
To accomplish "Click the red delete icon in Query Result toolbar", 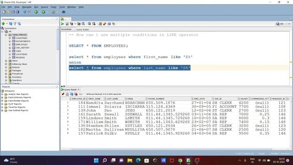I will (76, 94).
